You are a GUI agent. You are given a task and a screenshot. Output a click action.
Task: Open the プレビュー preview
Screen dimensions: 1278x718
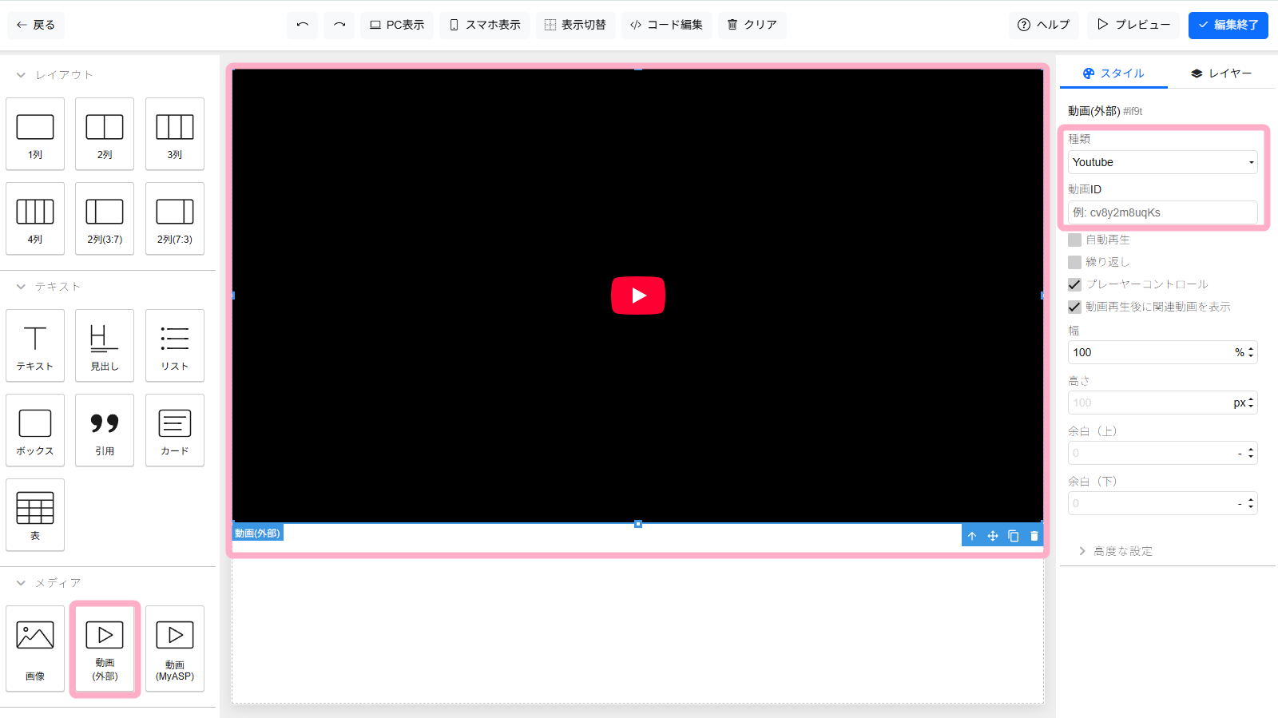point(1134,25)
